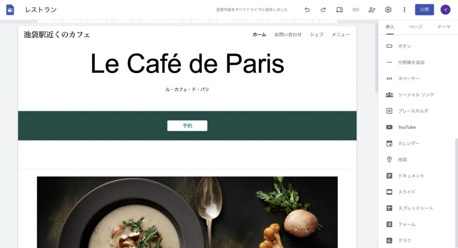The width and height of the screenshot is (458, 248).
Task: Click the Google Sites home logo
Action: pyautogui.click(x=10, y=10)
